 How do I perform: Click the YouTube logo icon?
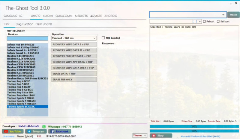6,131
